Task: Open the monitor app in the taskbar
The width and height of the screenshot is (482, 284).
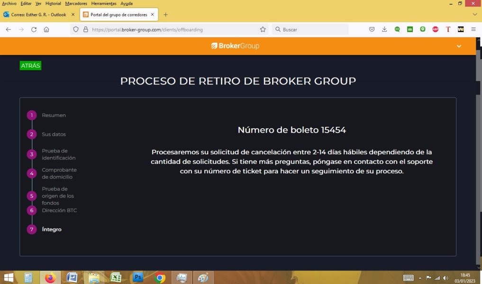Action: [182, 278]
